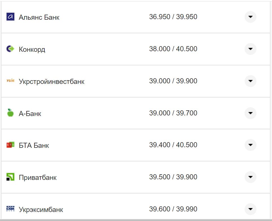The width and height of the screenshot is (272, 221).
Task: Expand the Приватбанк row arrow
Action: point(250,177)
